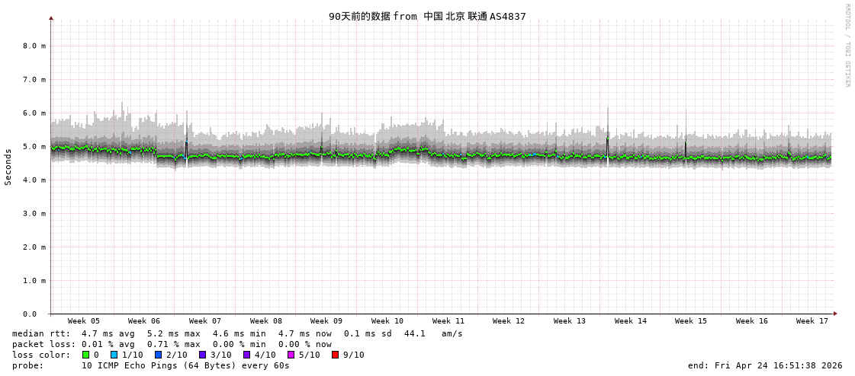
Task: Click the RRDTOOL / TOBI OETIKER watermark
Action: (x=847, y=45)
